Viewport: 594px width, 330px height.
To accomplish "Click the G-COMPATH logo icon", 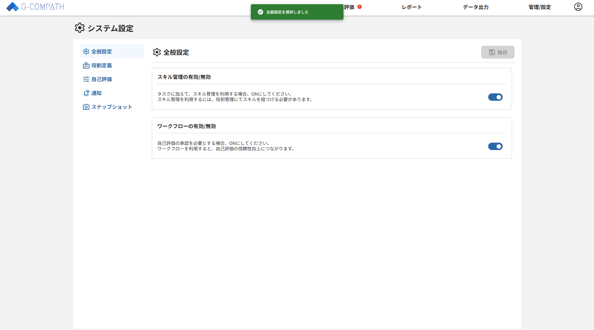I will coord(12,6).
